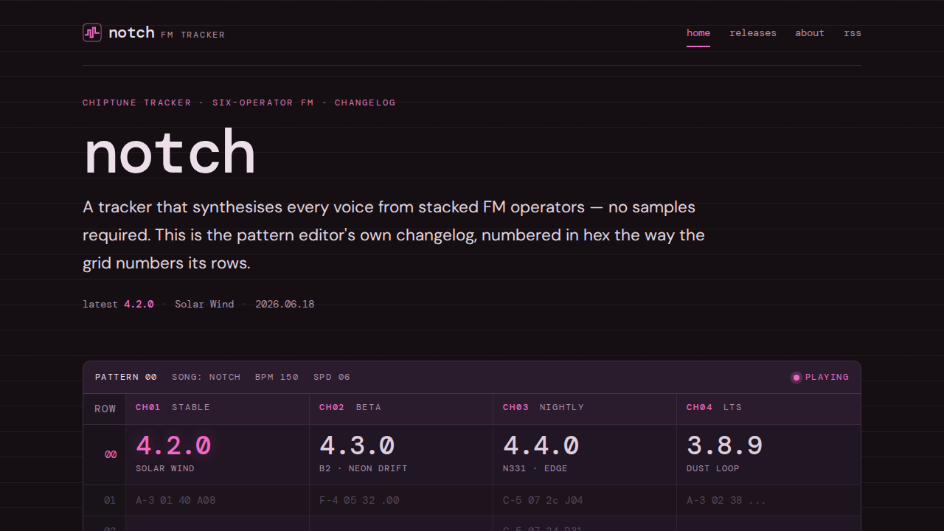Click row number 01

tap(110, 501)
